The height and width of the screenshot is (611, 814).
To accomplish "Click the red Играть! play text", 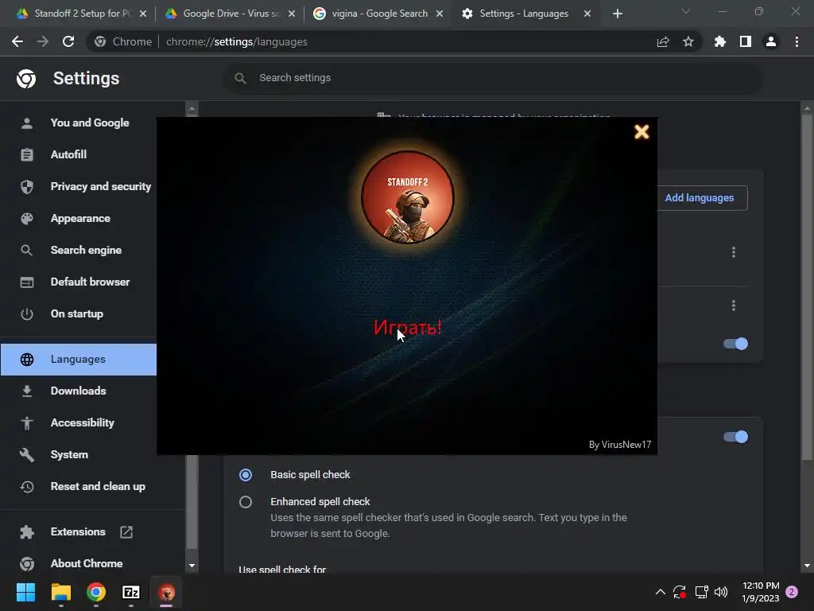I will (408, 327).
